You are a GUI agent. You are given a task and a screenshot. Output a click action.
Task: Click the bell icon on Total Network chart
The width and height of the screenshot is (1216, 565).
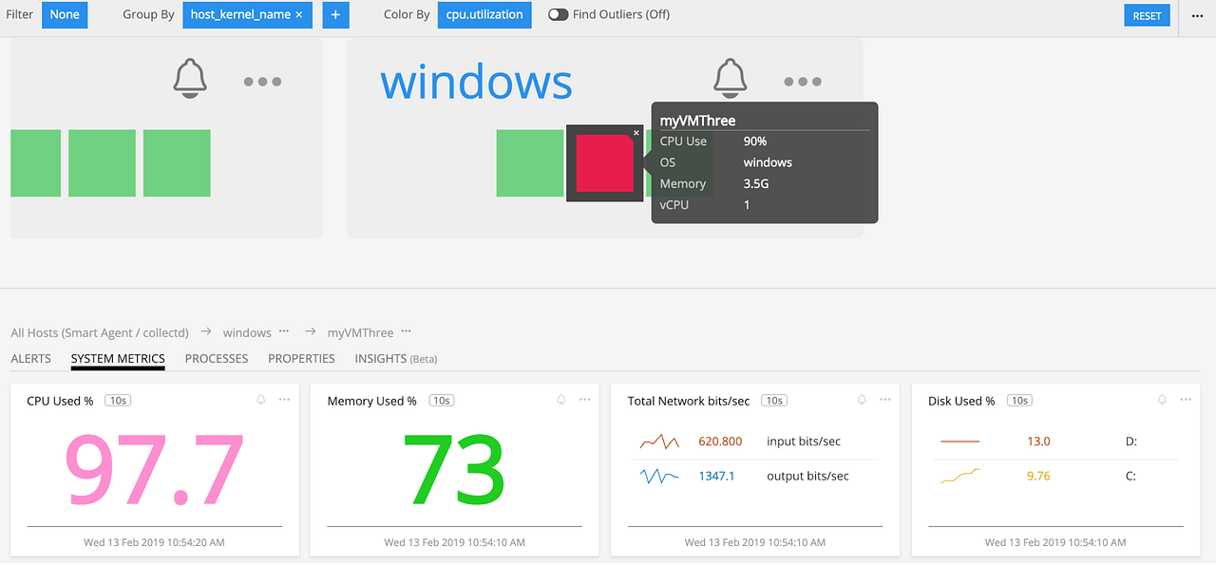coord(862,400)
